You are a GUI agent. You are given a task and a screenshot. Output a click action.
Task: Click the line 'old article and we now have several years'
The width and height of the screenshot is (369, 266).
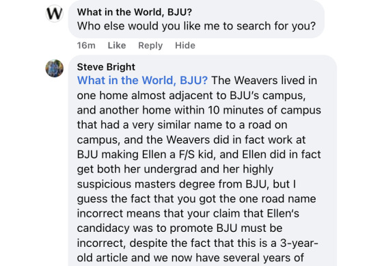point(191,258)
